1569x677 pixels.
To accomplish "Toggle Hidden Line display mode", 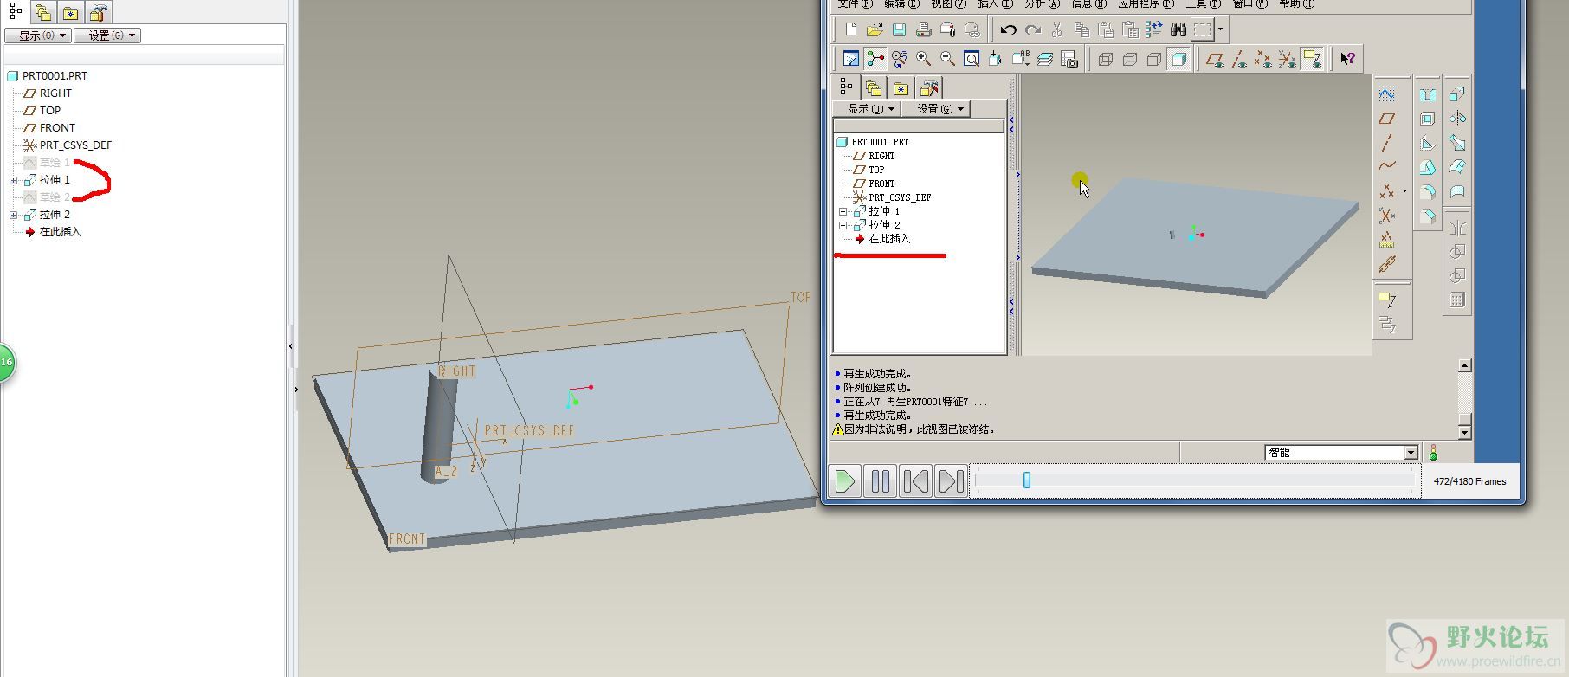I will pyautogui.click(x=1130, y=59).
